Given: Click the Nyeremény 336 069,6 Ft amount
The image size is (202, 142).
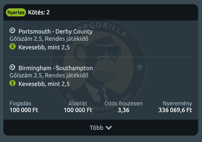Looking at the screenshot, I should pos(175,110).
